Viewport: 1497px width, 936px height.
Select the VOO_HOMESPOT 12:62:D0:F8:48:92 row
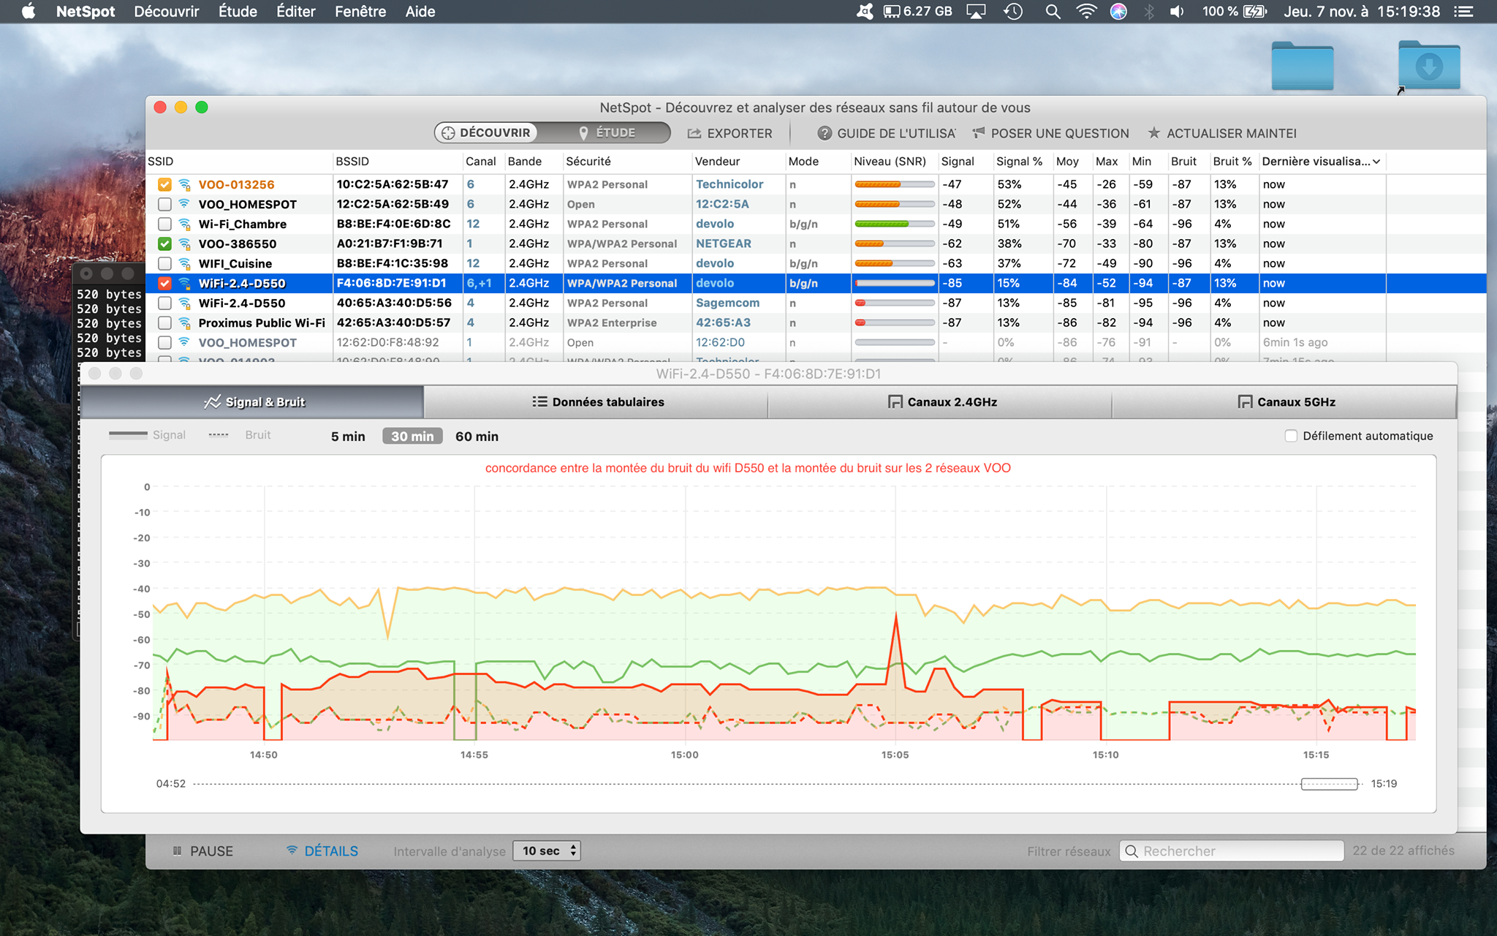point(766,342)
